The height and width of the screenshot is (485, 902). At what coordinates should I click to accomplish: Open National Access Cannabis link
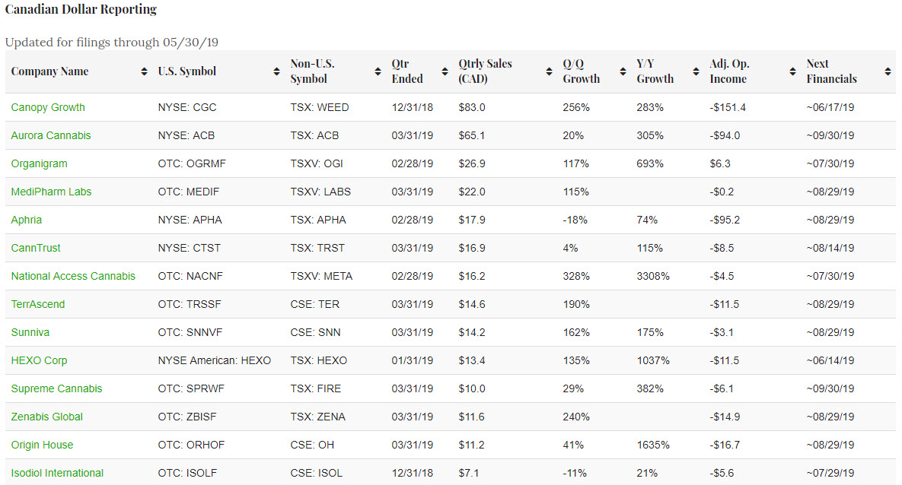(73, 276)
